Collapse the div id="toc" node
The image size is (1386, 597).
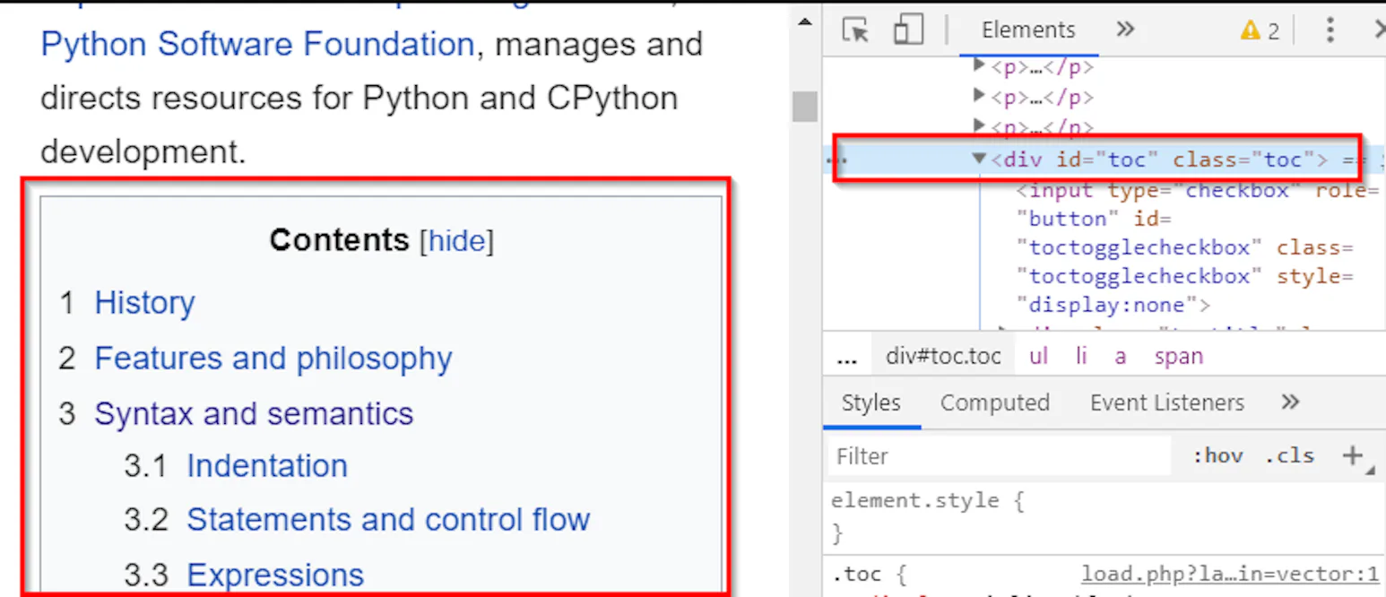point(980,160)
